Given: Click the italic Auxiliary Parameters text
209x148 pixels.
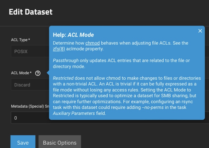Looking at the screenshot, I should point(74,114).
